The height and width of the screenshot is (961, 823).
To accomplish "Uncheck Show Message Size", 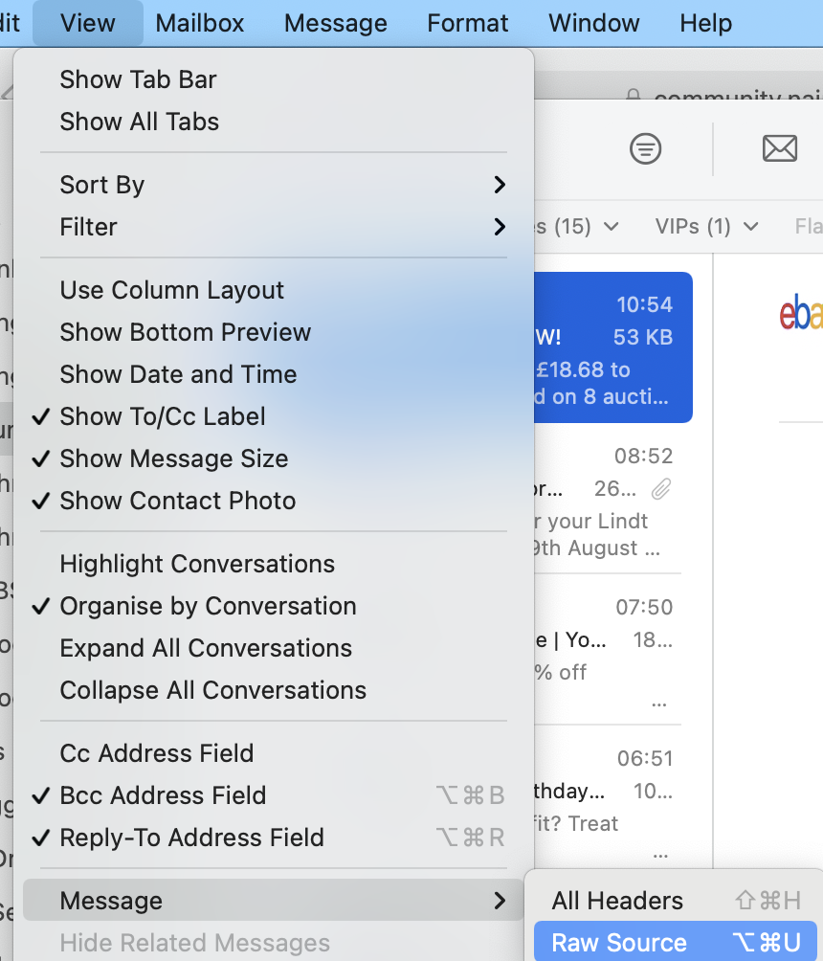I will click(x=173, y=458).
